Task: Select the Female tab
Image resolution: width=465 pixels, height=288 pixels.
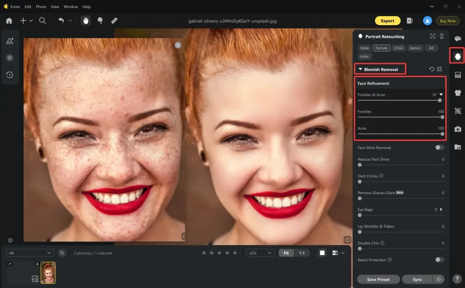Action: point(381,48)
